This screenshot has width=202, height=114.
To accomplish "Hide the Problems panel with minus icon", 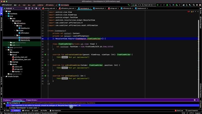I will click(x=198, y=100).
